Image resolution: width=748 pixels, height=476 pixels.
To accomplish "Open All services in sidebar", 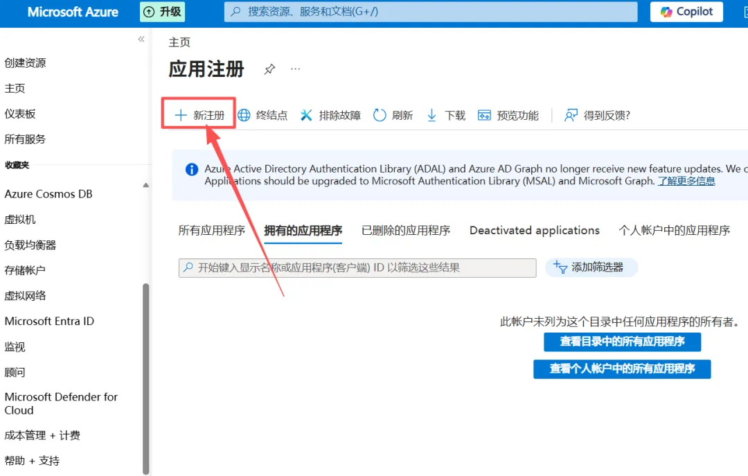I will click(x=26, y=139).
